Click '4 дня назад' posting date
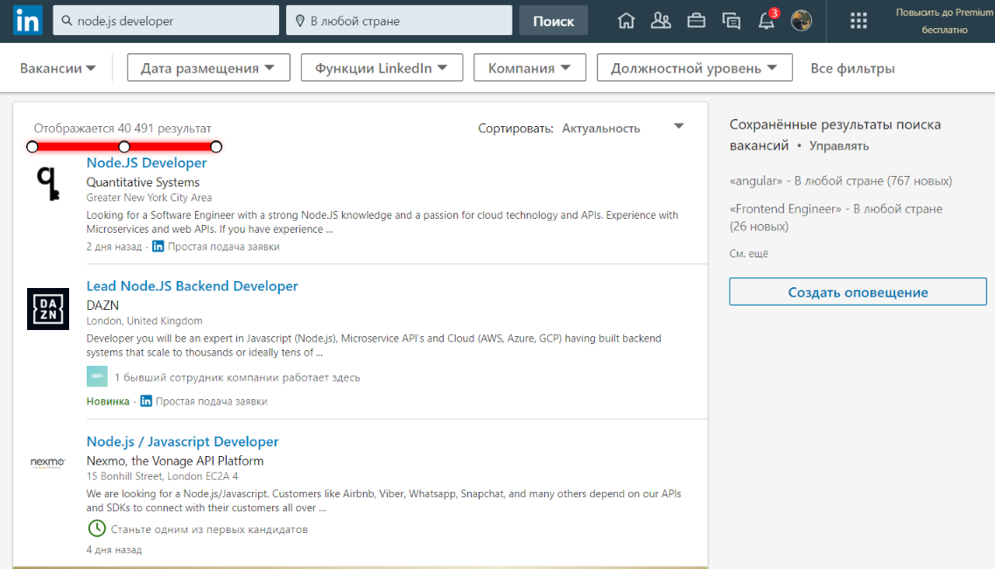Viewport: 995px width, 569px height. pyautogui.click(x=115, y=550)
